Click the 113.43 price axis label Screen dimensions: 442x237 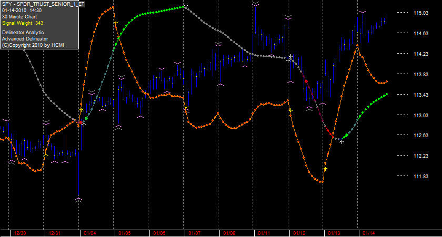click(421, 95)
